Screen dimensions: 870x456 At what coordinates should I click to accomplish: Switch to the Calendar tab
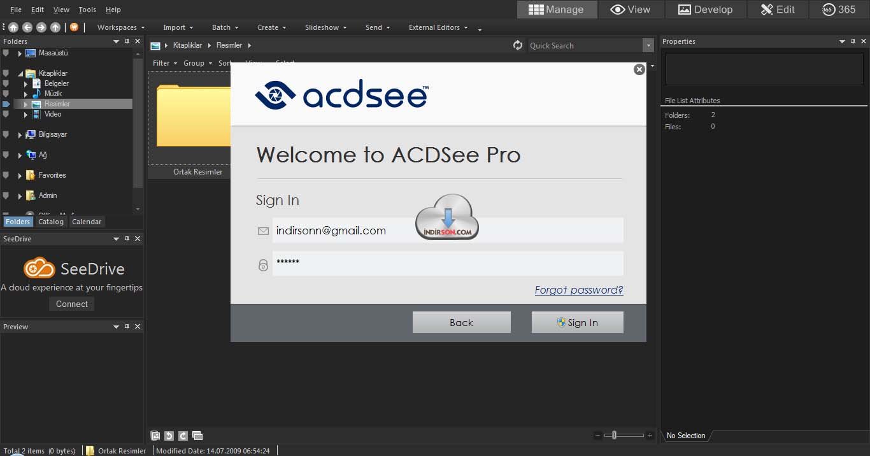87,222
